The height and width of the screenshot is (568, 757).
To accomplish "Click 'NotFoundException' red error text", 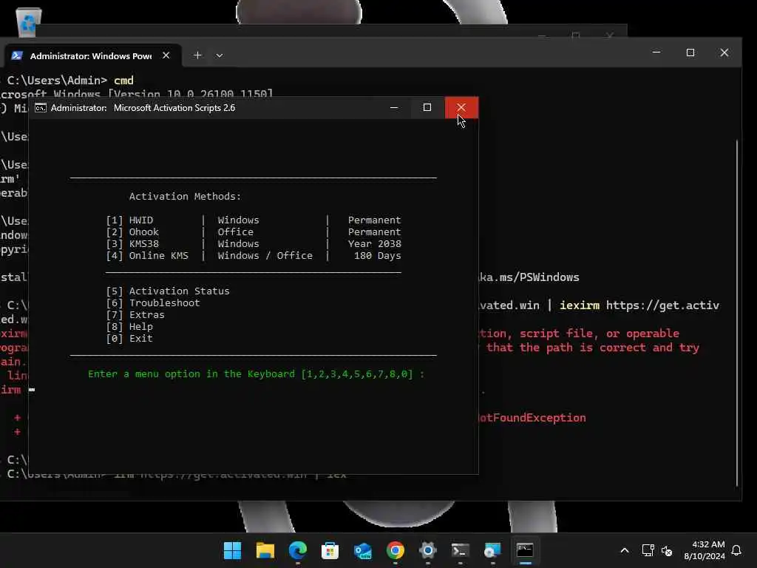I will (533, 418).
